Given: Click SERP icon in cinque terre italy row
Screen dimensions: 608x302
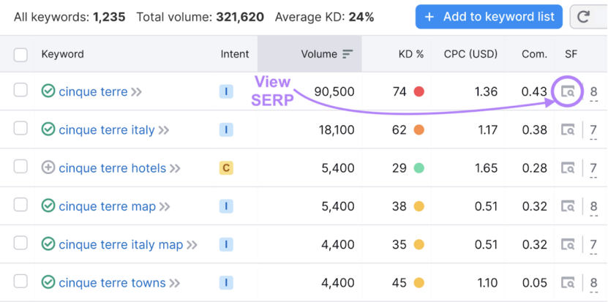Looking at the screenshot, I should [x=568, y=130].
